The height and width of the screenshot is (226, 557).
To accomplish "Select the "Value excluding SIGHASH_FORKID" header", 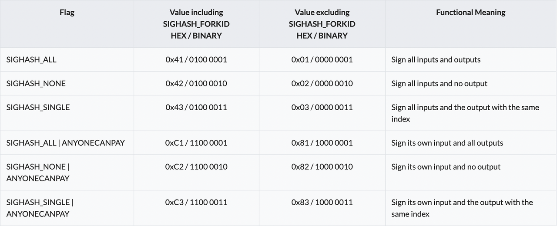I will pyautogui.click(x=322, y=24).
